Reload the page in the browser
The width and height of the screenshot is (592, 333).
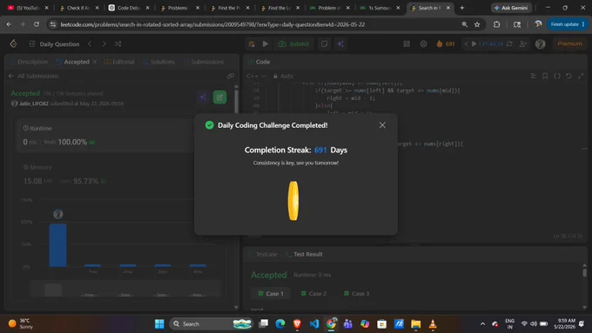point(37,24)
